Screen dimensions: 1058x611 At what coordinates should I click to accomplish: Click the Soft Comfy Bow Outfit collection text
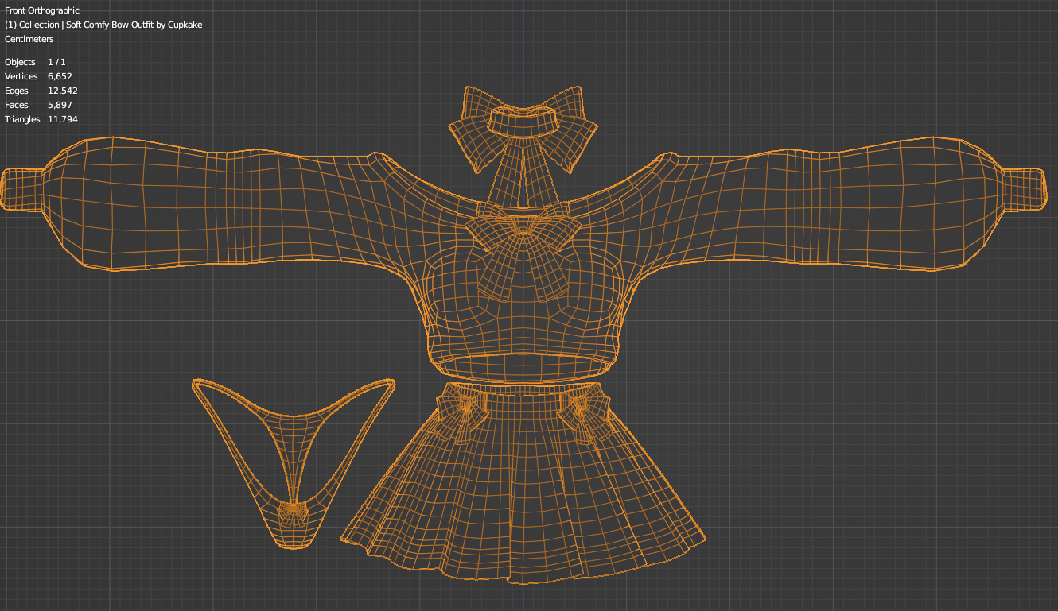(x=103, y=25)
